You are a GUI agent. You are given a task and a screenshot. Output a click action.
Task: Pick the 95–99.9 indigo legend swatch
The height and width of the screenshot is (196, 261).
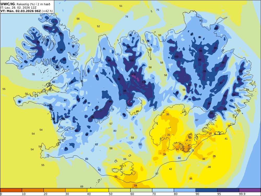pos(228,190)
